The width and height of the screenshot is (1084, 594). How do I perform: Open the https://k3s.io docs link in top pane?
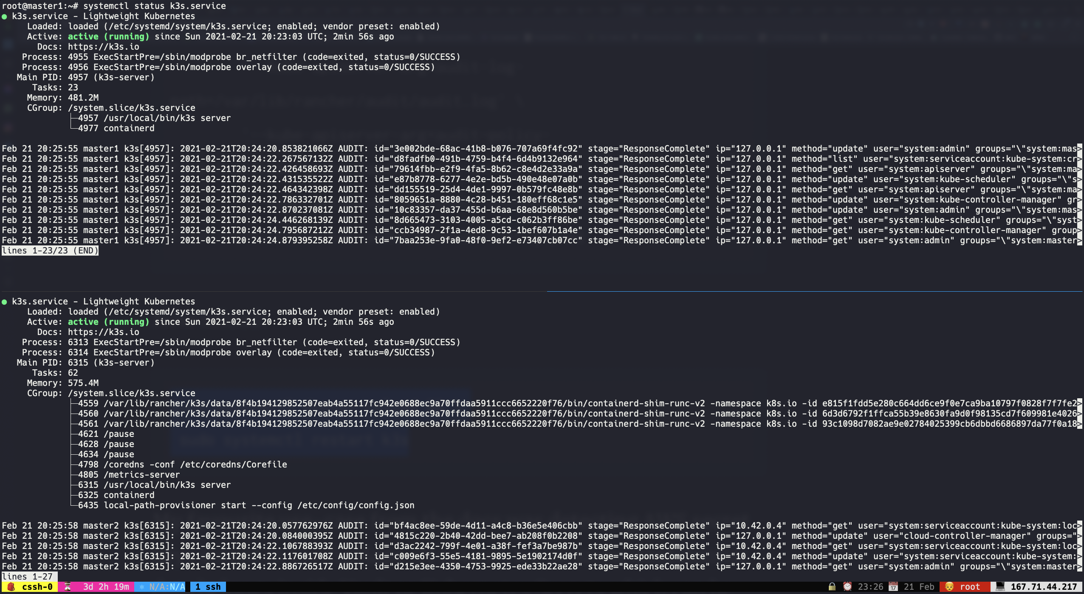click(103, 47)
